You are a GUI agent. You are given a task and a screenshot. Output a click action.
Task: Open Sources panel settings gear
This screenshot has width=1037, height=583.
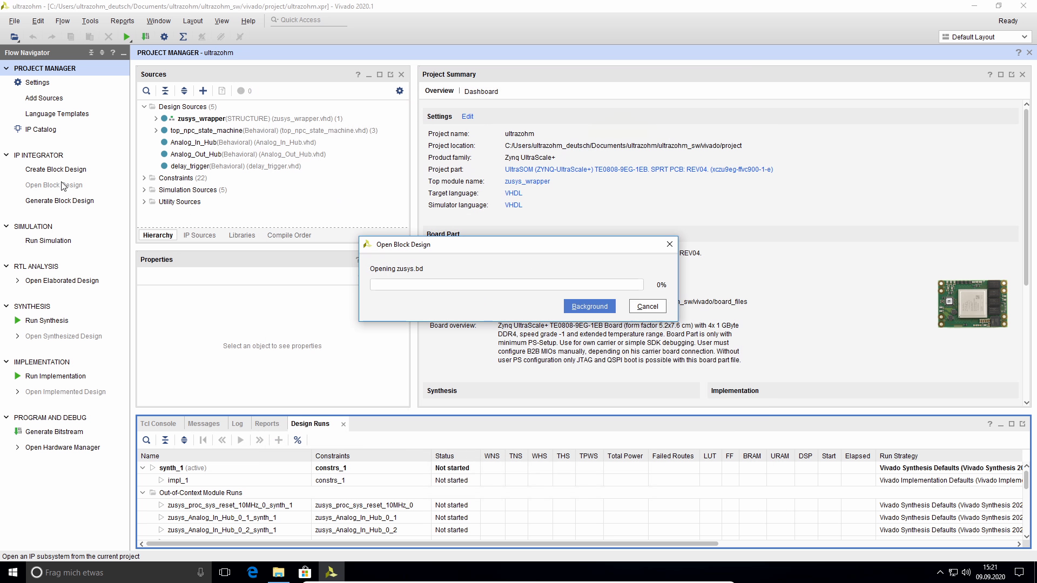click(x=400, y=91)
